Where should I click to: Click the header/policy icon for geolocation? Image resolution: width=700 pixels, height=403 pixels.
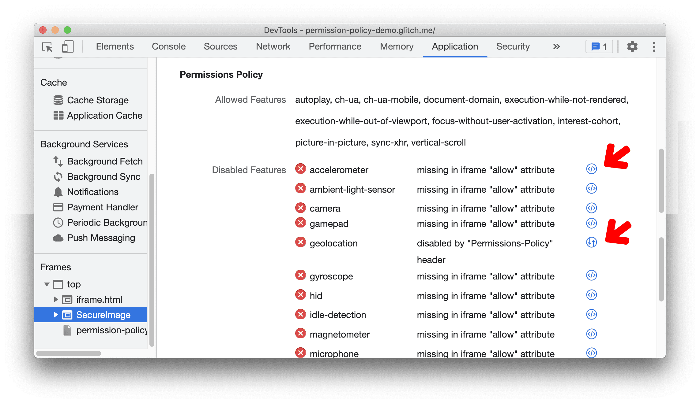pos(592,242)
